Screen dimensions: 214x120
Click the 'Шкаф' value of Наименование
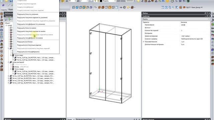point(183,25)
